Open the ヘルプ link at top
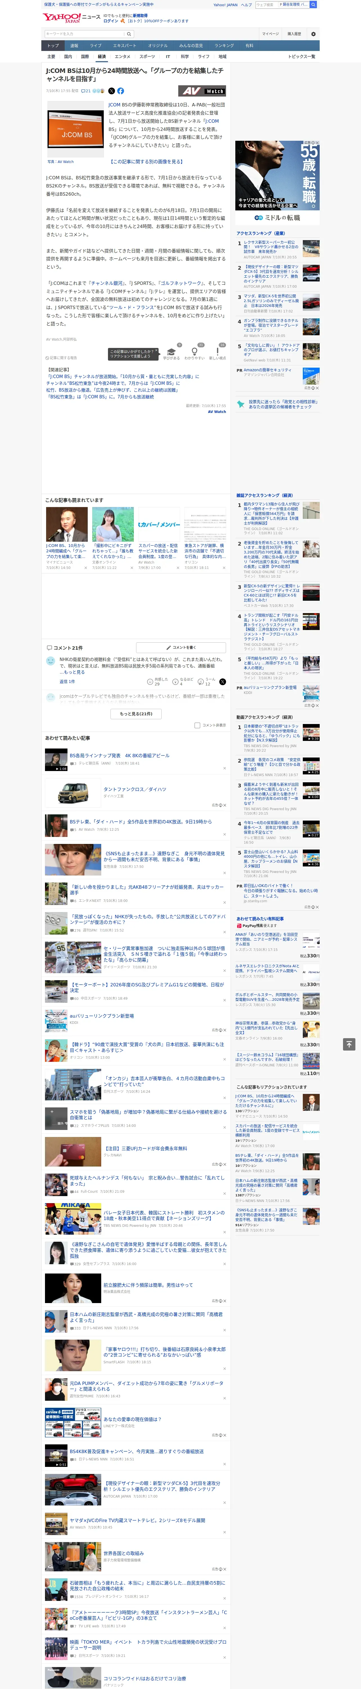This screenshot has height=1689, width=361. click(x=246, y=5)
